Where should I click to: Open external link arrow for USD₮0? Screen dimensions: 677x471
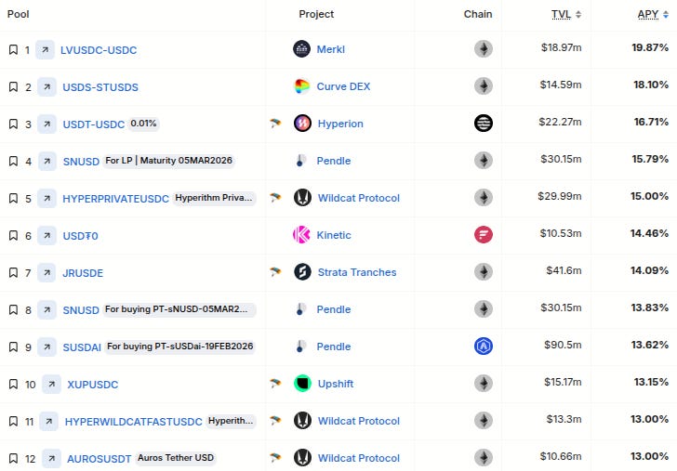(x=47, y=236)
